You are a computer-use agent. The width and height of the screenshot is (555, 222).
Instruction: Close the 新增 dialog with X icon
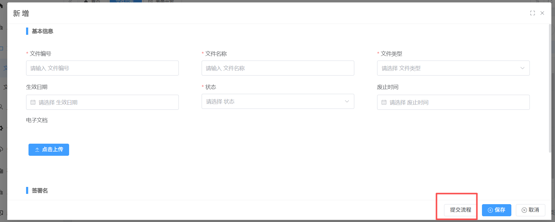542,13
